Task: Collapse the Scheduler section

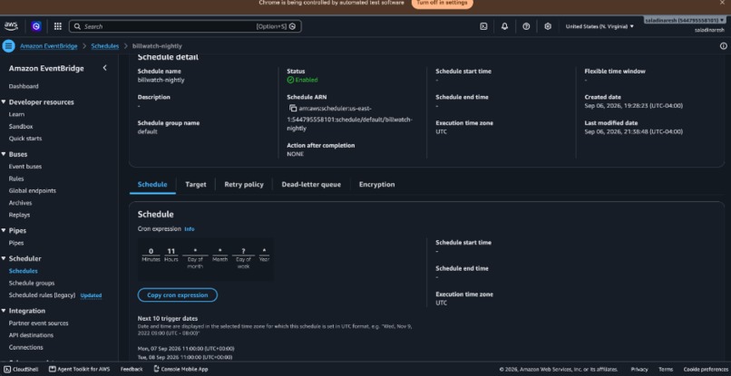Action: click(4, 258)
